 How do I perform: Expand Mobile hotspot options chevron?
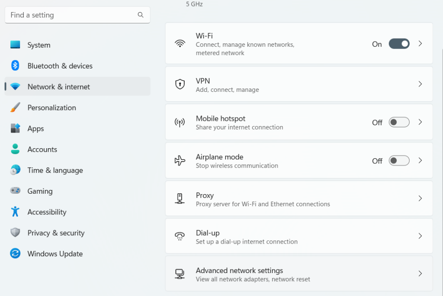click(x=420, y=122)
